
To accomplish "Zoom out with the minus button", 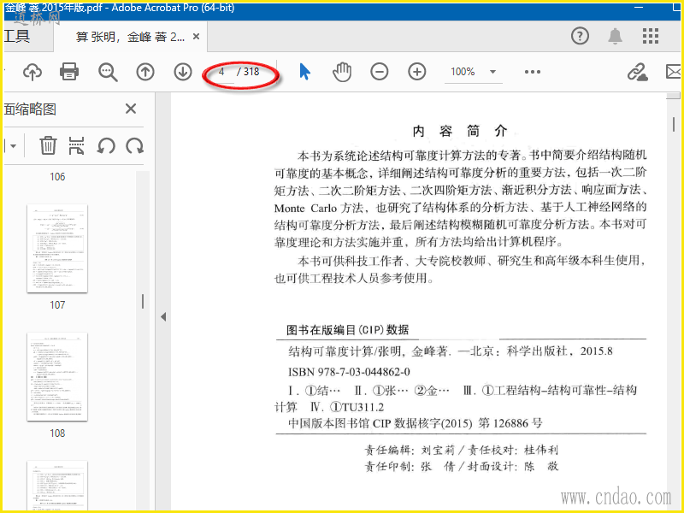I will click(x=380, y=72).
